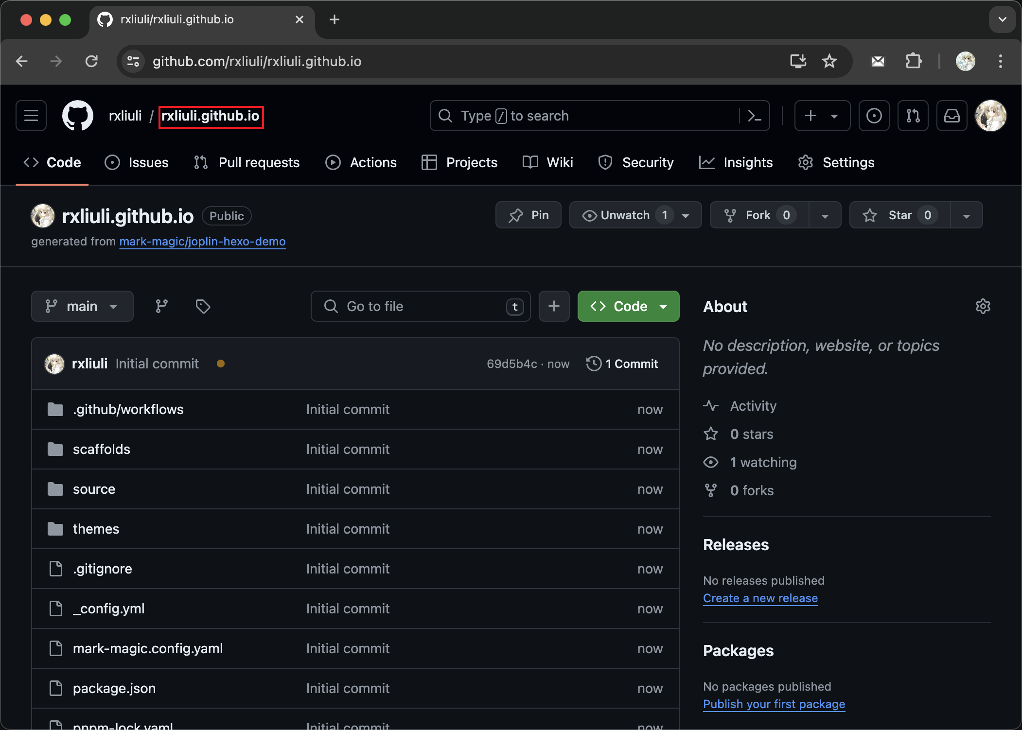Click Create a new release link
Viewport: 1022px width, 730px height.
(x=760, y=598)
